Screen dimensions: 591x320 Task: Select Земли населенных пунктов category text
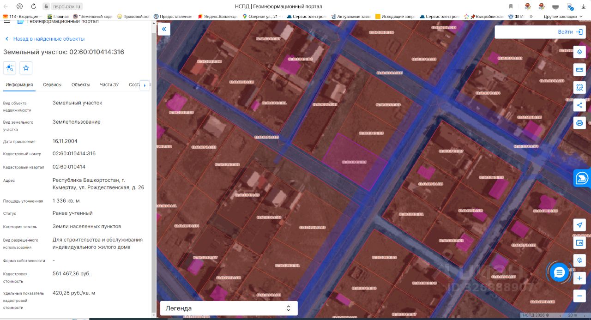click(87, 226)
